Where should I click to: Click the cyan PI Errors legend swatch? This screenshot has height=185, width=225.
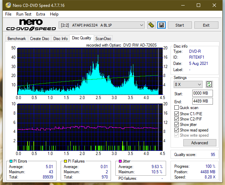click(x=11, y=161)
